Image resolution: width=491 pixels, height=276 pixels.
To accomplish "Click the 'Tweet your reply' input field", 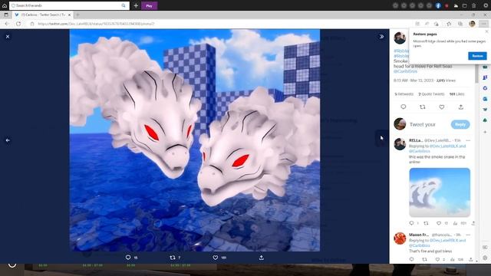I will tap(423, 124).
